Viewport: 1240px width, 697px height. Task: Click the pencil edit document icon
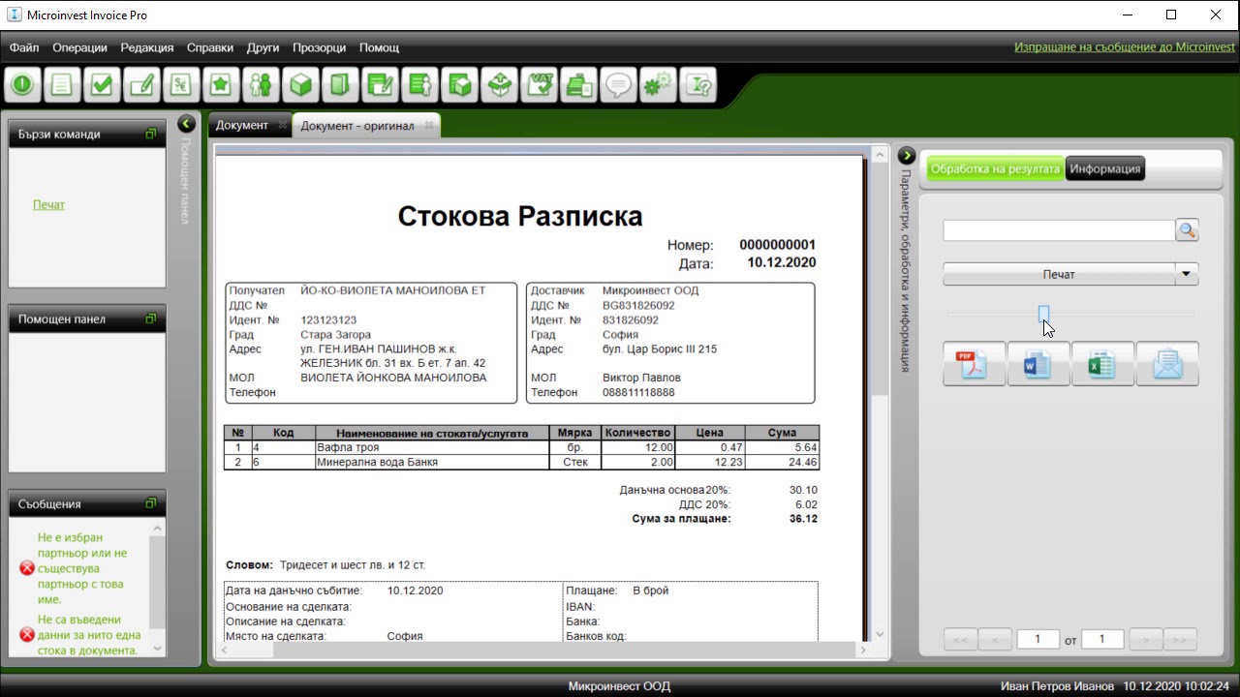coord(141,85)
